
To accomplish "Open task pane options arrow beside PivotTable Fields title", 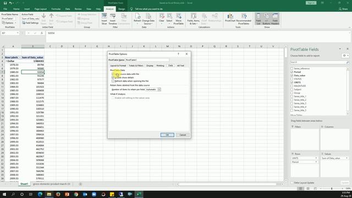I will pos(340,49).
